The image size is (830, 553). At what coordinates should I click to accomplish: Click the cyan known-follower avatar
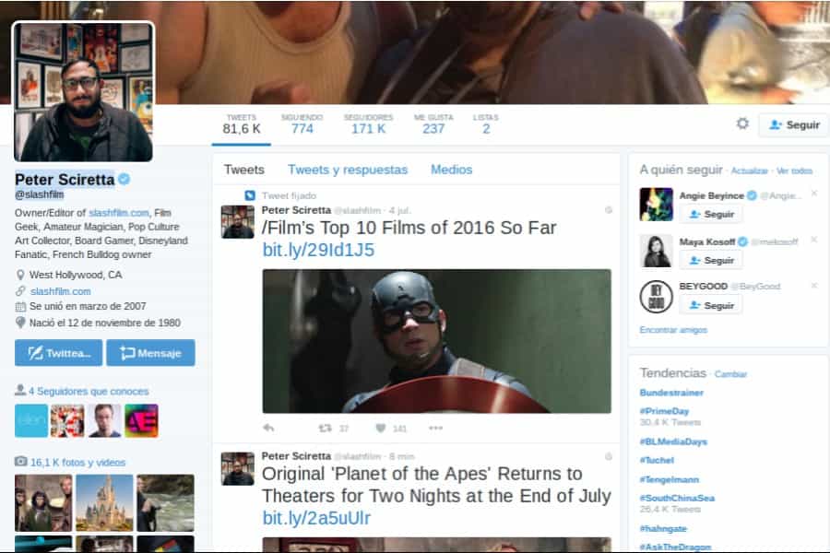pyautogui.click(x=31, y=420)
